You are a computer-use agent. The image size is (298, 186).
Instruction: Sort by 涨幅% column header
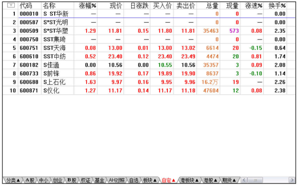[87, 6]
